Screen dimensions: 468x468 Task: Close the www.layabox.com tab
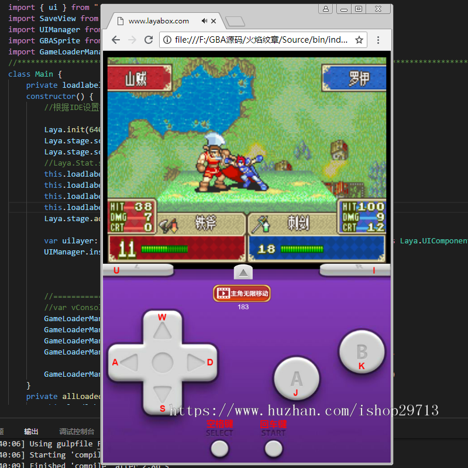(214, 21)
